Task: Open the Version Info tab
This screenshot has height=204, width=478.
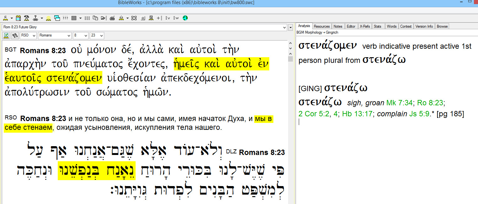Action: click(424, 26)
